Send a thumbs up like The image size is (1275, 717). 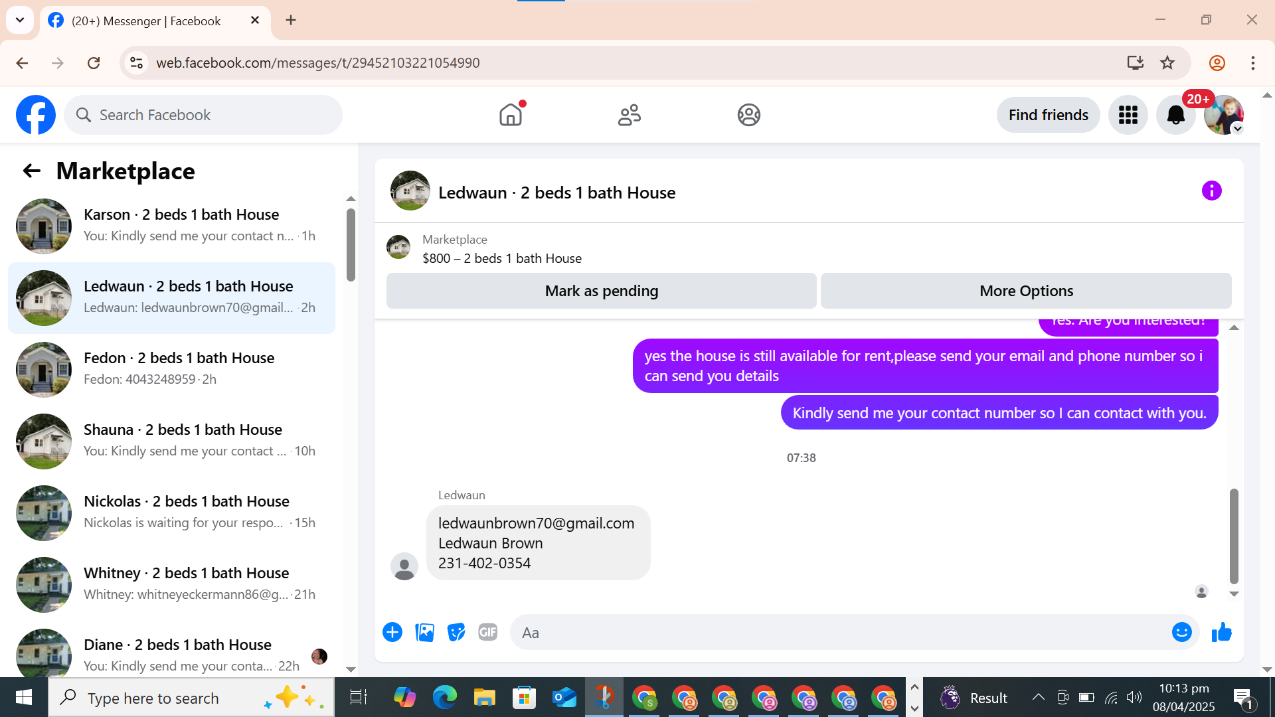(1221, 632)
